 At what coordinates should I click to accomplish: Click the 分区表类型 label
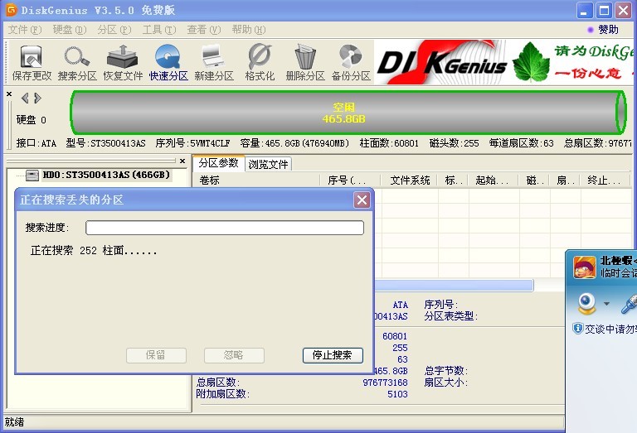point(450,316)
